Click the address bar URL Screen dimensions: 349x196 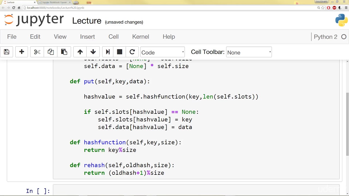56,8
